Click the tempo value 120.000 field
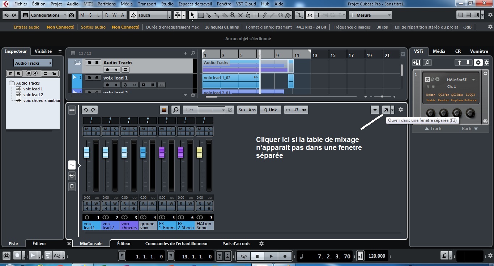494x266 pixels. tap(376, 256)
